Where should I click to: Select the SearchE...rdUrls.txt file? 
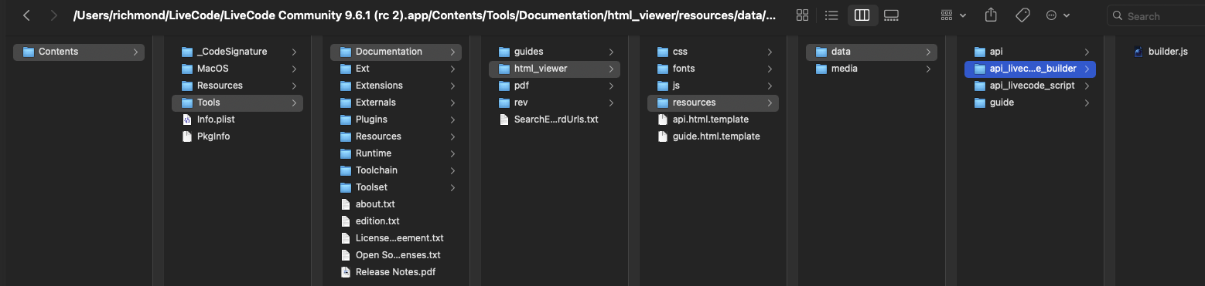555,119
